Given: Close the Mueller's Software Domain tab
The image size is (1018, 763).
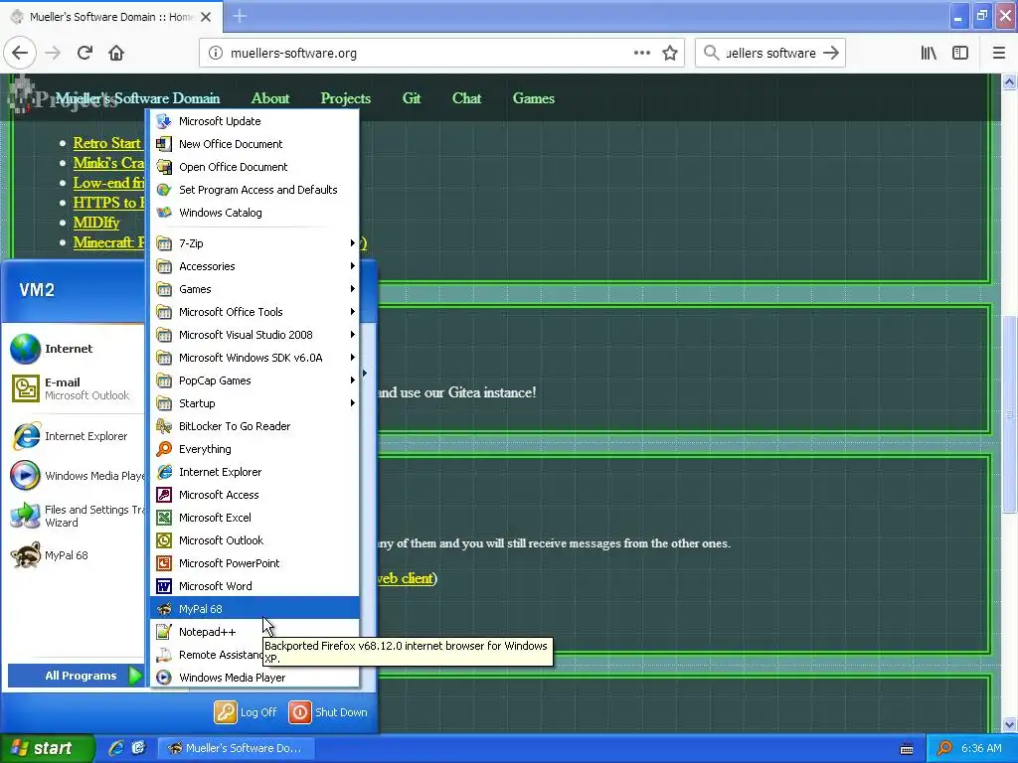Looking at the screenshot, I should point(206,17).
